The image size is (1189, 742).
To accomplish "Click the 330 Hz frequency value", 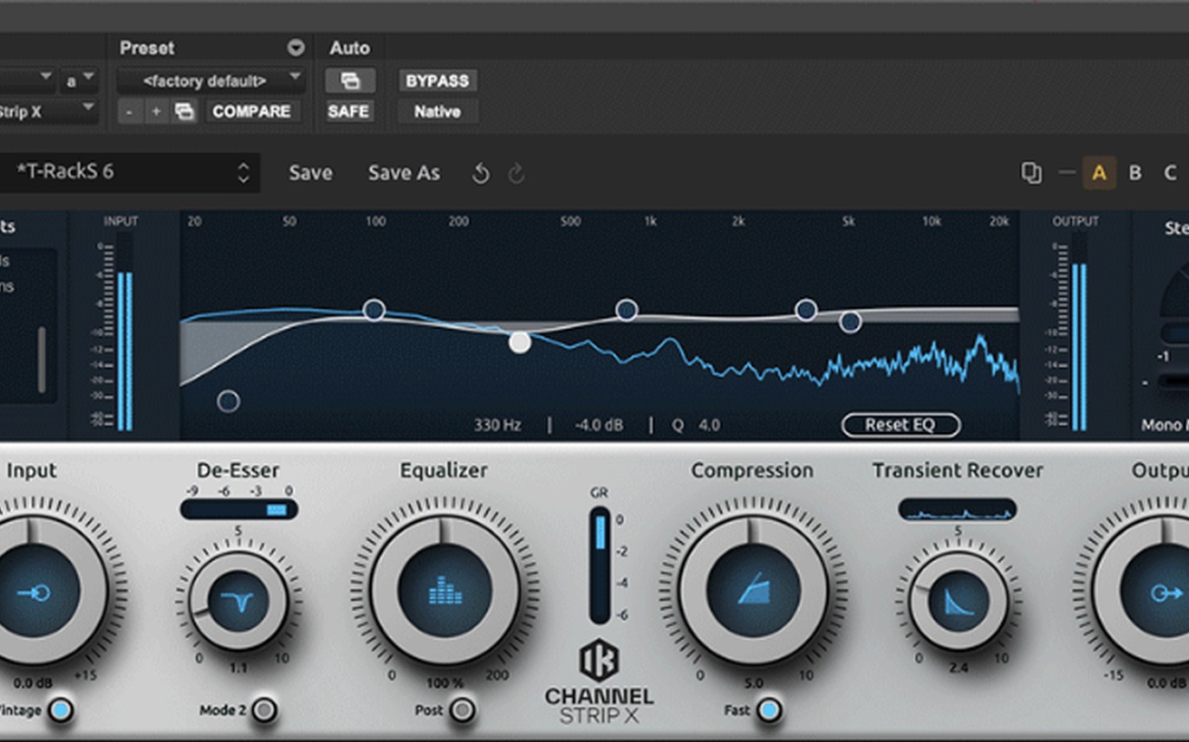I will coord(497,425).
